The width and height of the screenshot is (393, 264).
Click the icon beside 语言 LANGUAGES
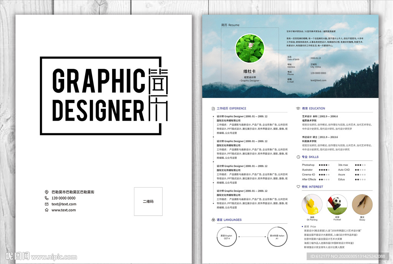pos(213,220)
